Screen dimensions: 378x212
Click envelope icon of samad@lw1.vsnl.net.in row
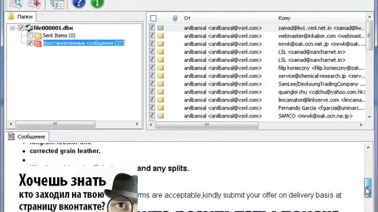(x=160, y=28)
